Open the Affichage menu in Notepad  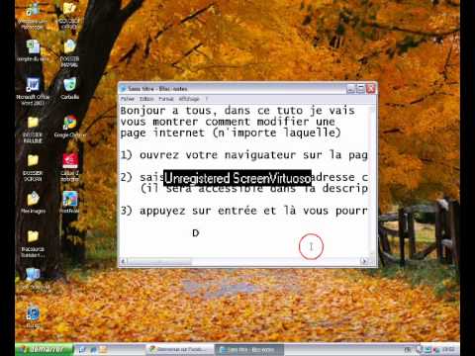pyautogui.click(x=189, y=99)
